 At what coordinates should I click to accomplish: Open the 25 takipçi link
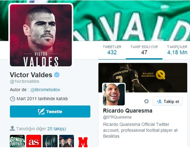coord(57,129)
